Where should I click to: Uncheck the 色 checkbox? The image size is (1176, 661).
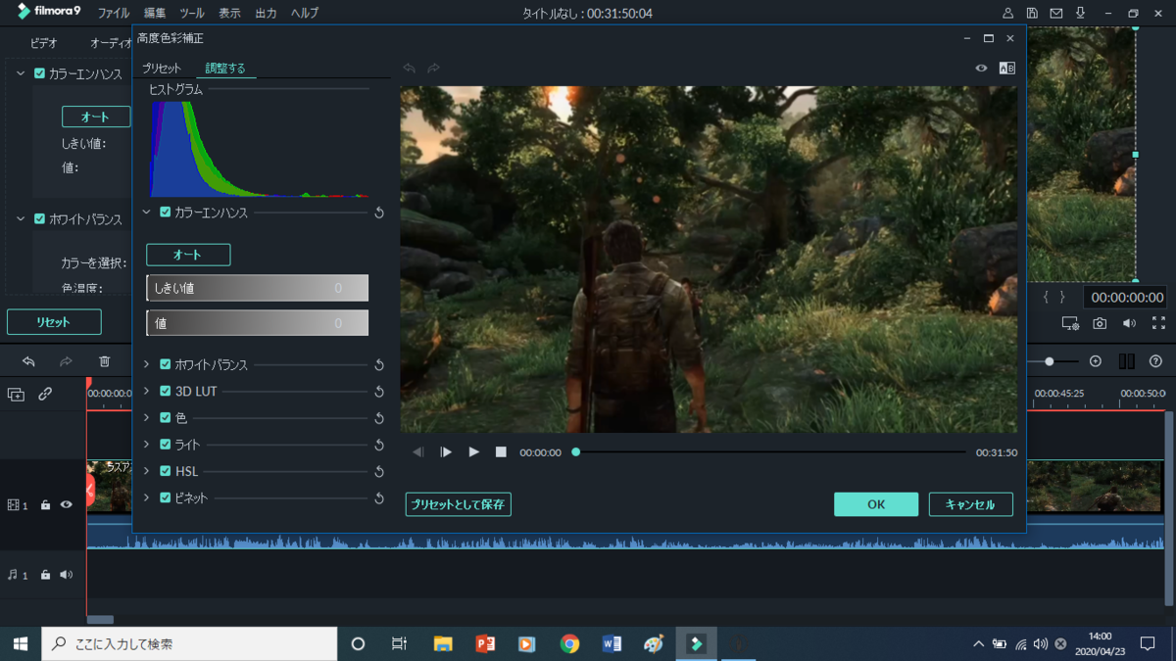coord(165,417)
